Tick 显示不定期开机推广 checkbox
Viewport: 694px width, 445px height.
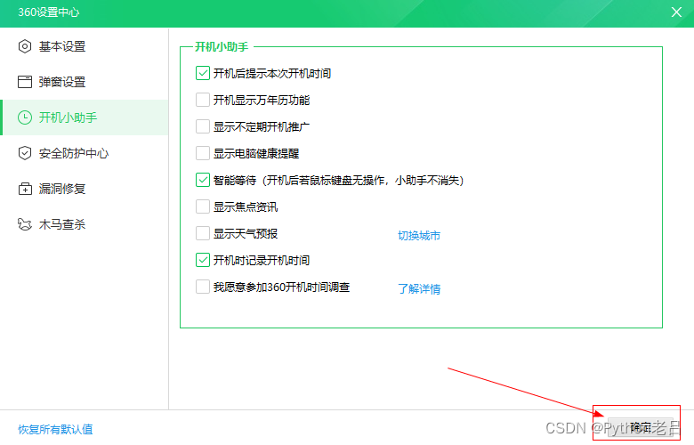[x=203, y=126]
